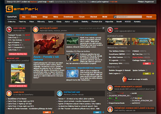Screen dimensions: 161x114
Task: Click the Výhry bonusových gbodů icon
Action: coord(110,88)
